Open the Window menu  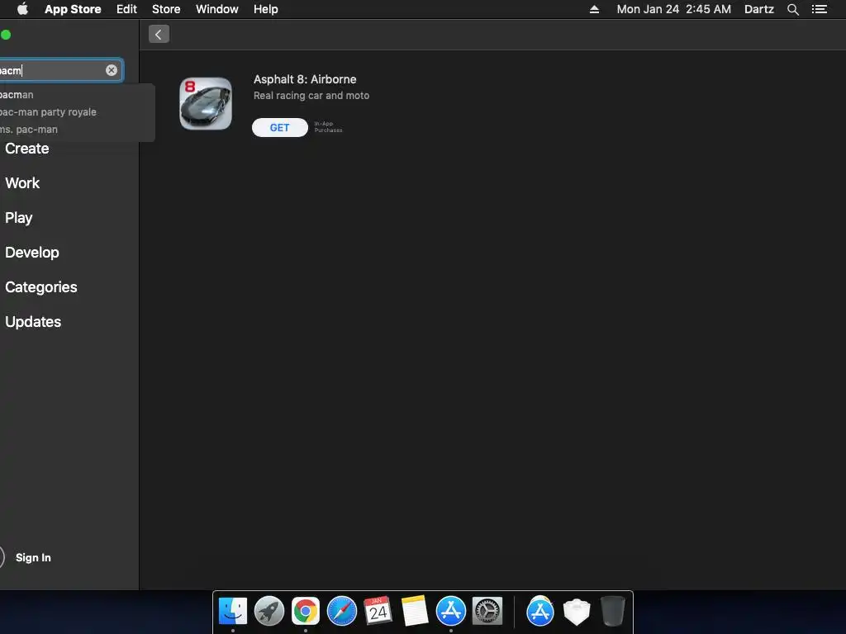(x=217, y=9)
